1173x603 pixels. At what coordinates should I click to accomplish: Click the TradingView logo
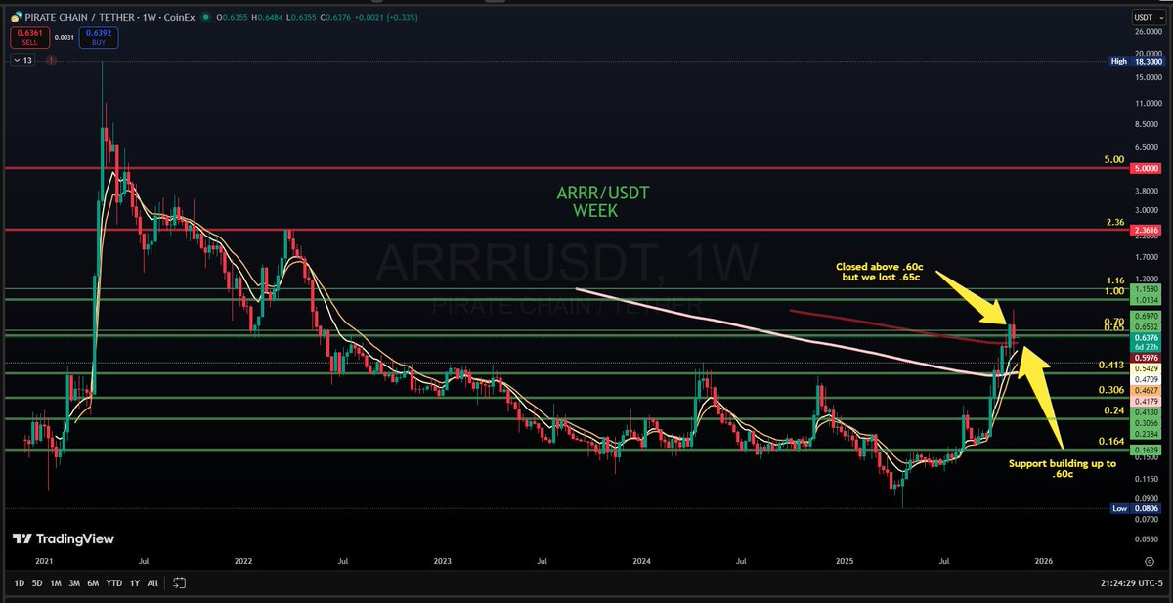[x=63, y=539]
